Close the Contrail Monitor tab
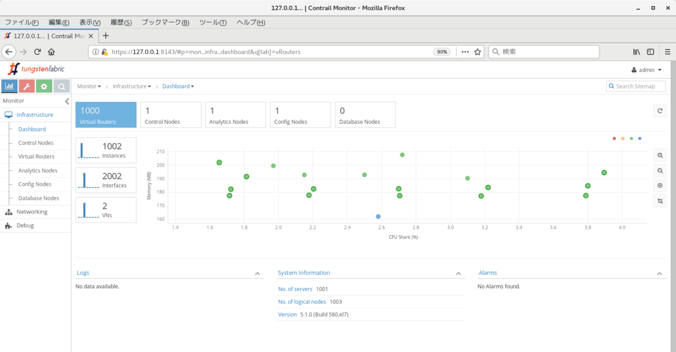Screen dimensions: 676x352 91,35
